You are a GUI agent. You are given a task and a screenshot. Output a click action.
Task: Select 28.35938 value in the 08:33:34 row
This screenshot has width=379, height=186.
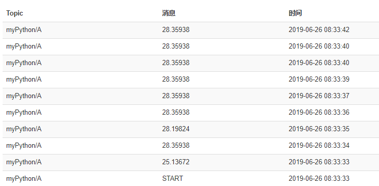[x=176, y=146]
